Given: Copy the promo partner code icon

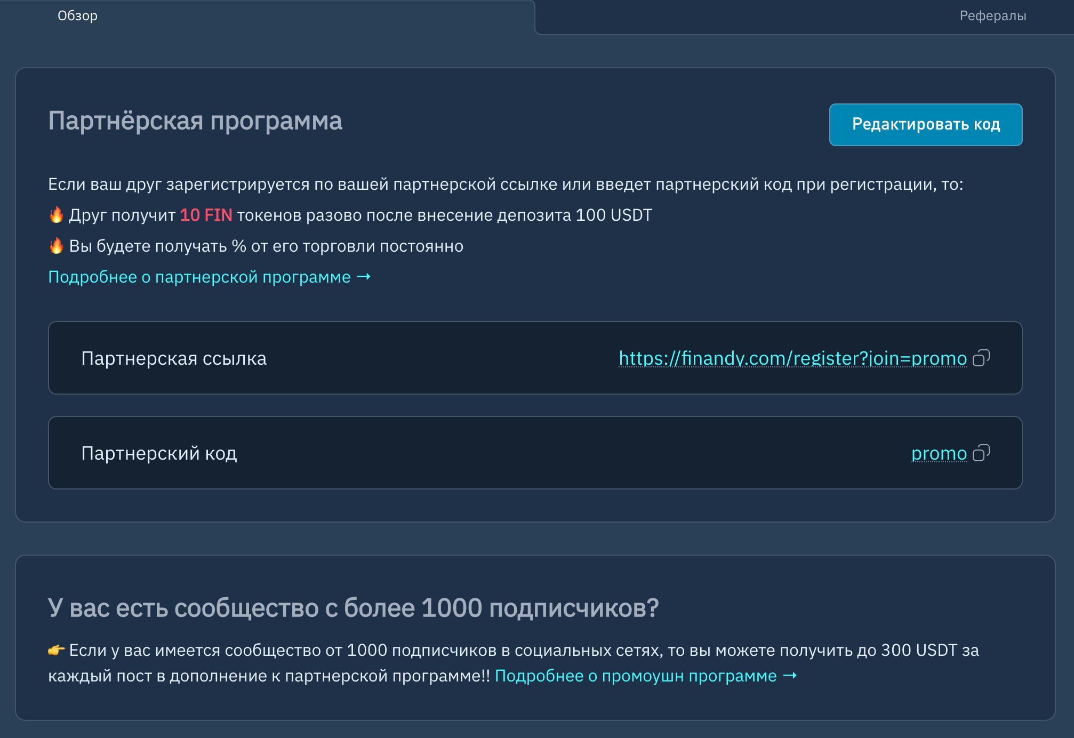Looking at the screenshot, I should pyautogui.click(x=981, y=453).
